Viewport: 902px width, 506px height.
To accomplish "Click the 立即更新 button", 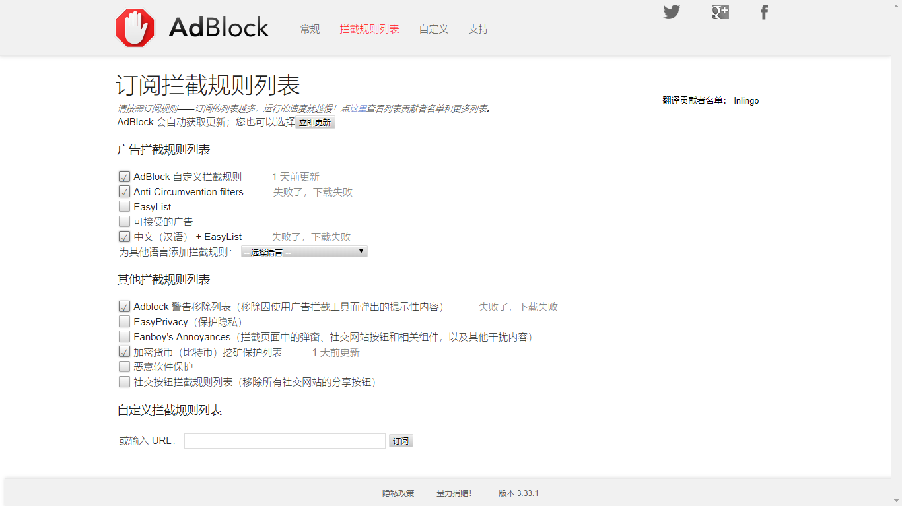I will click(x=315, y=122).
